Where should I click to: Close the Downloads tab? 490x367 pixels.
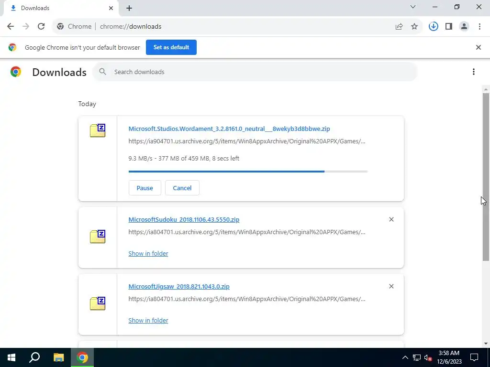point(111,8)
